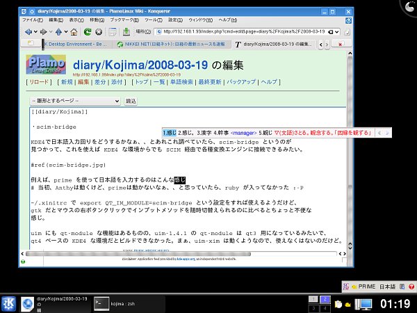
Task: Click the 日本語 input mode button
Action: [x=387, y=287]
